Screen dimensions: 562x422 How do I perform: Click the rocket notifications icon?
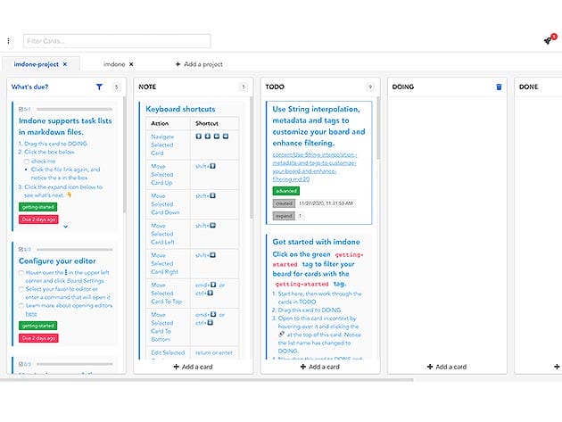click(x=548, y=41)
